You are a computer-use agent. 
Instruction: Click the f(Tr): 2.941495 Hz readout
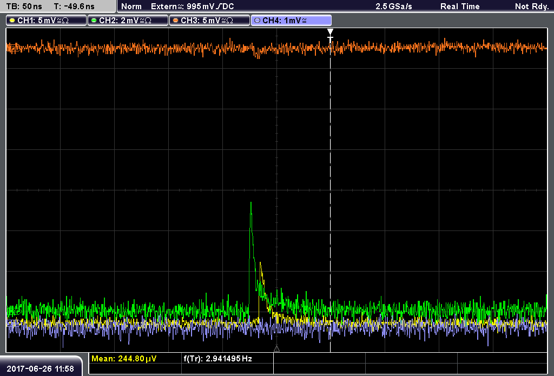tap(217, 359)
